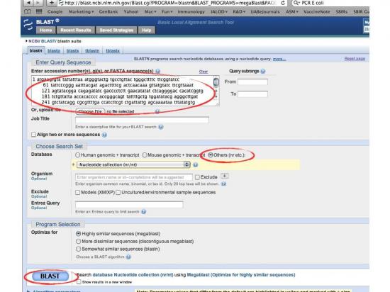Click the Query subrange From field
The image size is (390, 292).
click(252, 82)
